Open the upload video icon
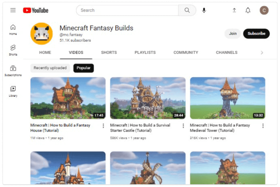Image resolution: width=280 pixels, height=187 pixels. 234,10
